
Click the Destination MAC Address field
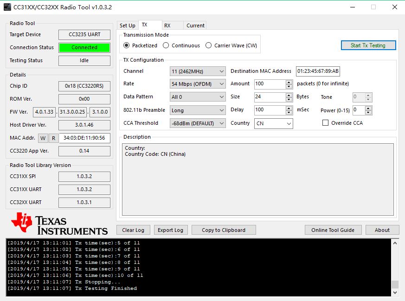pos(318,71)
